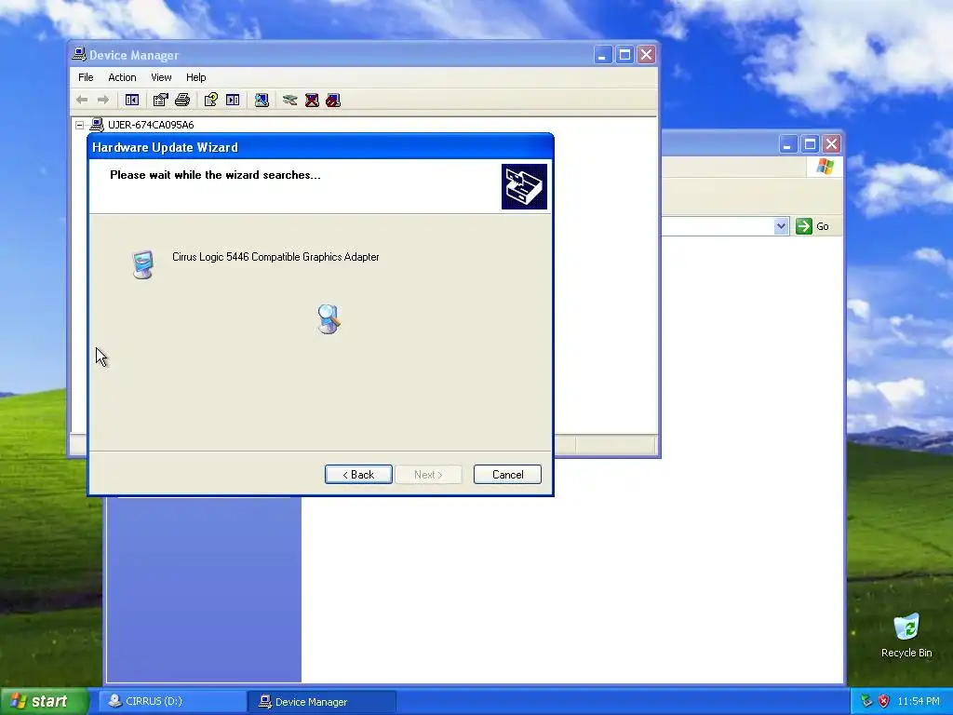Image resolution: width=953 pixels, height=715 pixels.
Task: Maximize the Device Manager window
Action: tap(624, 55)
